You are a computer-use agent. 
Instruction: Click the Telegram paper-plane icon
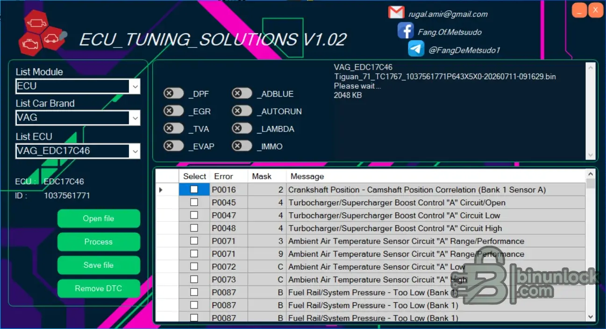click(x=416, y=49)
